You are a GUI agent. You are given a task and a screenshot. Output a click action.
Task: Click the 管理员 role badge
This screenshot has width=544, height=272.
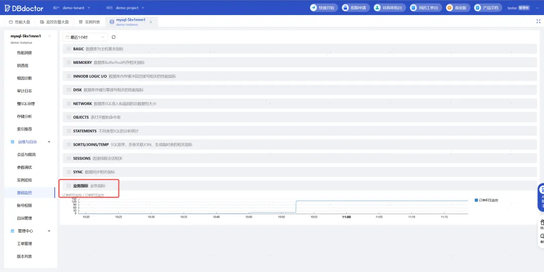[524, 8]
